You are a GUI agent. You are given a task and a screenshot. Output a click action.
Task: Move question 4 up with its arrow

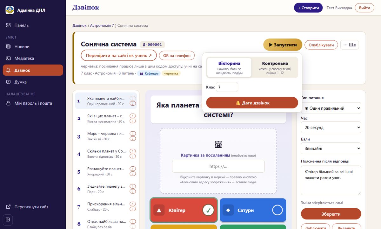click(133, 151)
